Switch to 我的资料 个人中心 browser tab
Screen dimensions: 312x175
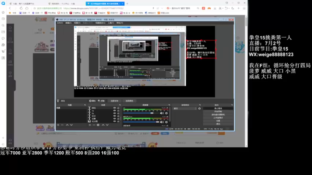pos(63,3)
